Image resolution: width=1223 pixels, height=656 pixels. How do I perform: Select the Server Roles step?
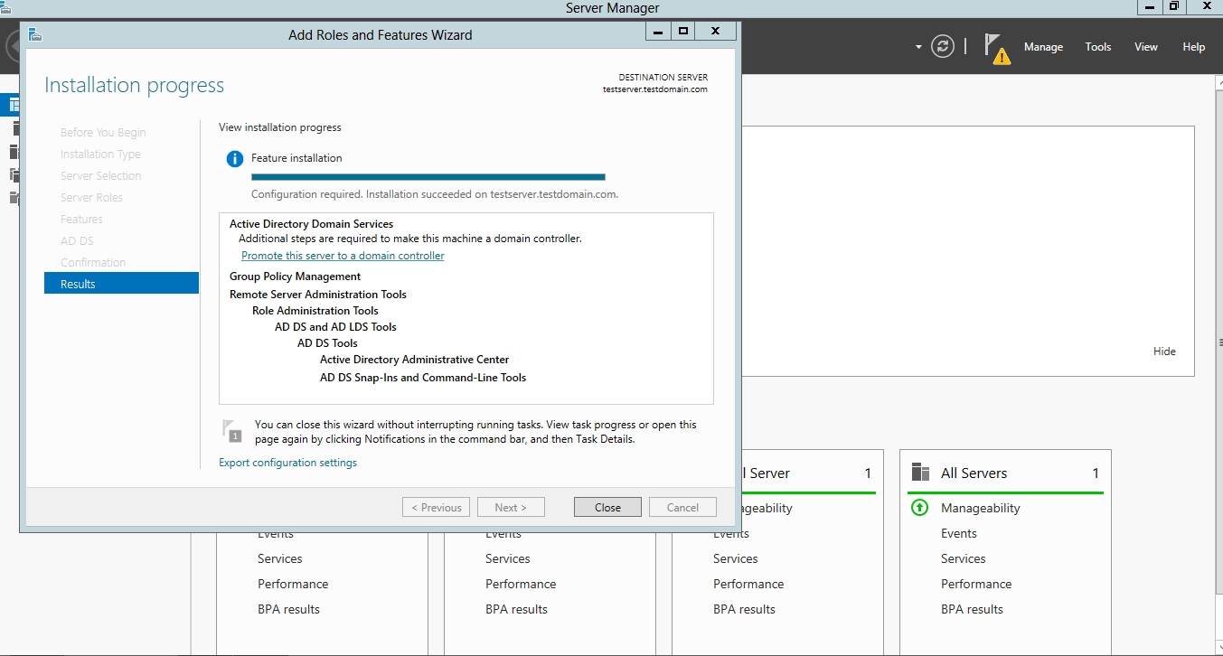pos(91,197)
